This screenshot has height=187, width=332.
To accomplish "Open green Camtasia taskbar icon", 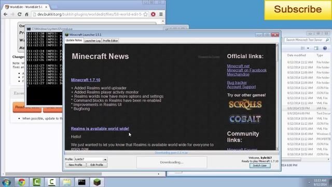I will click(37, 182).
